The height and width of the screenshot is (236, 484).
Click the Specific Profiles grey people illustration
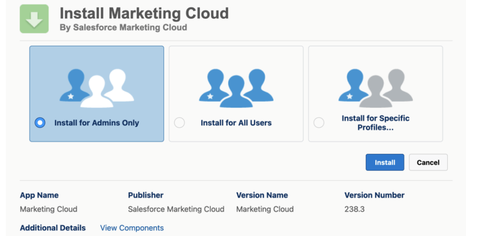click(x=376, y=88)
